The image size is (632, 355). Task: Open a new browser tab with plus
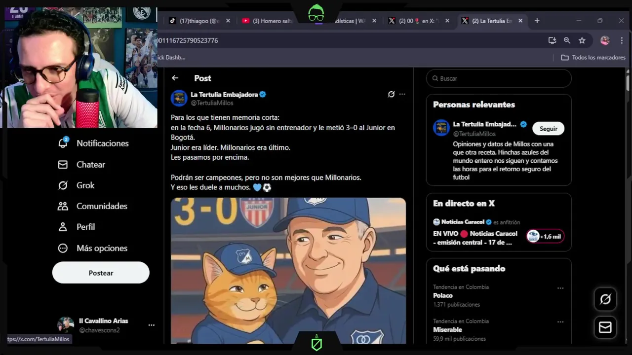point(537,21)
